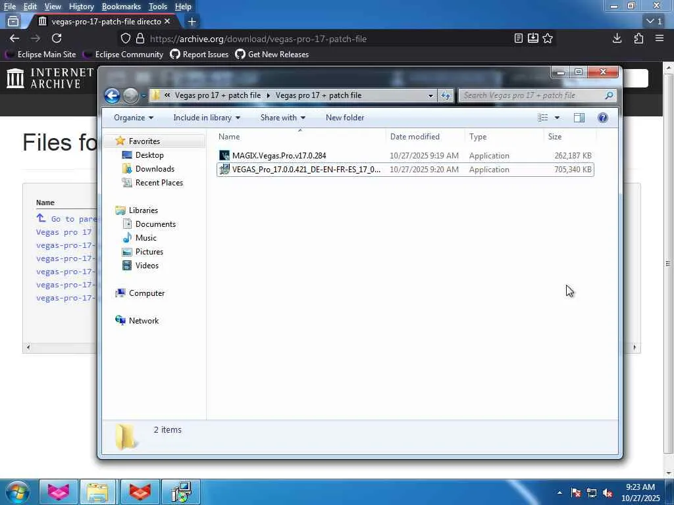Open Recent Places in navigation pane
Screen dimensions: 674x505
tap(159, 183)
